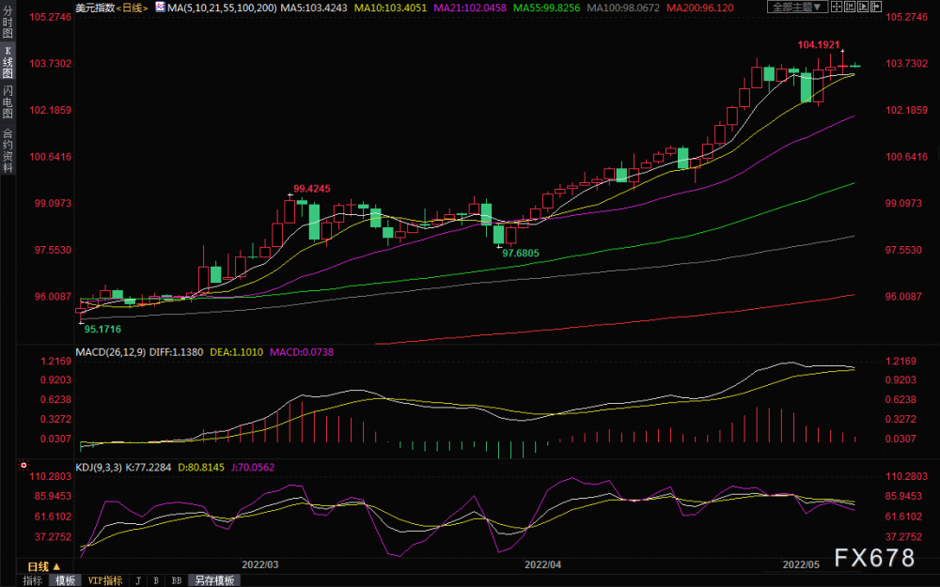Select the 指标 bottom tab
Screen dimensions: 940x587
click(x=32, y=580)
